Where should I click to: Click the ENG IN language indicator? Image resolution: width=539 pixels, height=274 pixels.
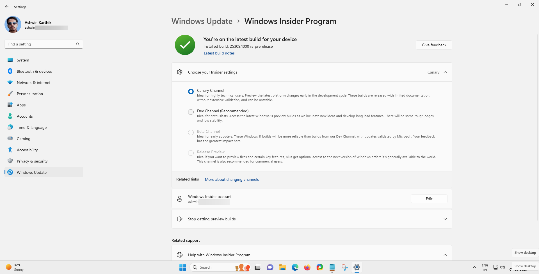(x=485, y=267)
